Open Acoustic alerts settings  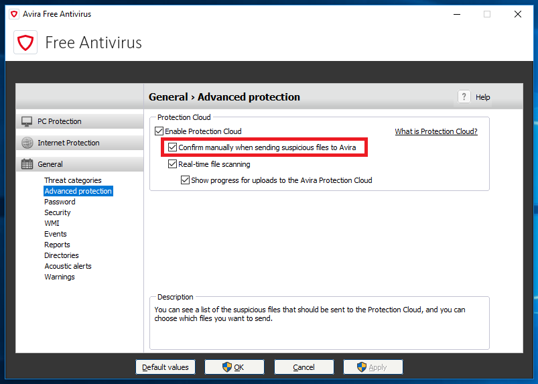tap(68, 266)
